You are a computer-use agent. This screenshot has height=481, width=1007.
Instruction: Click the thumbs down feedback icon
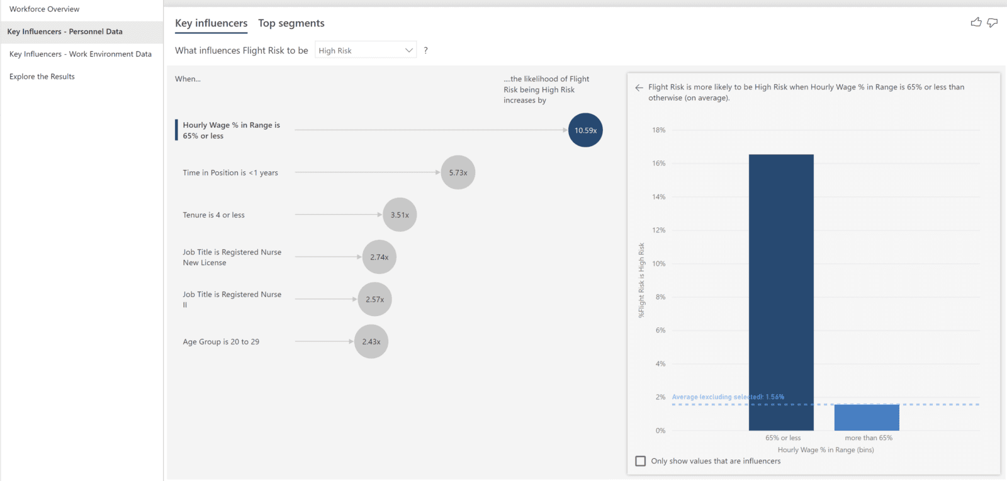(x=993, y=23)
